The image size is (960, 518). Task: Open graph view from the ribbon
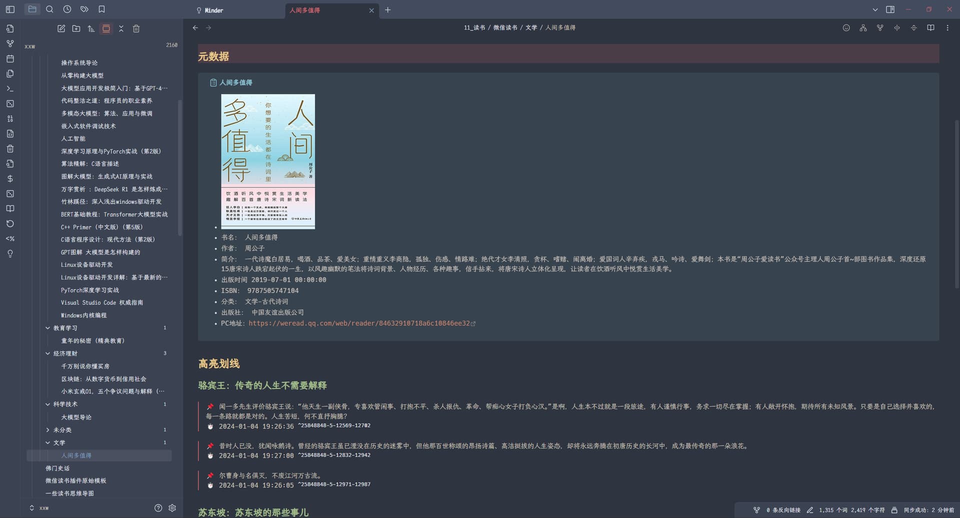(10, 43)
